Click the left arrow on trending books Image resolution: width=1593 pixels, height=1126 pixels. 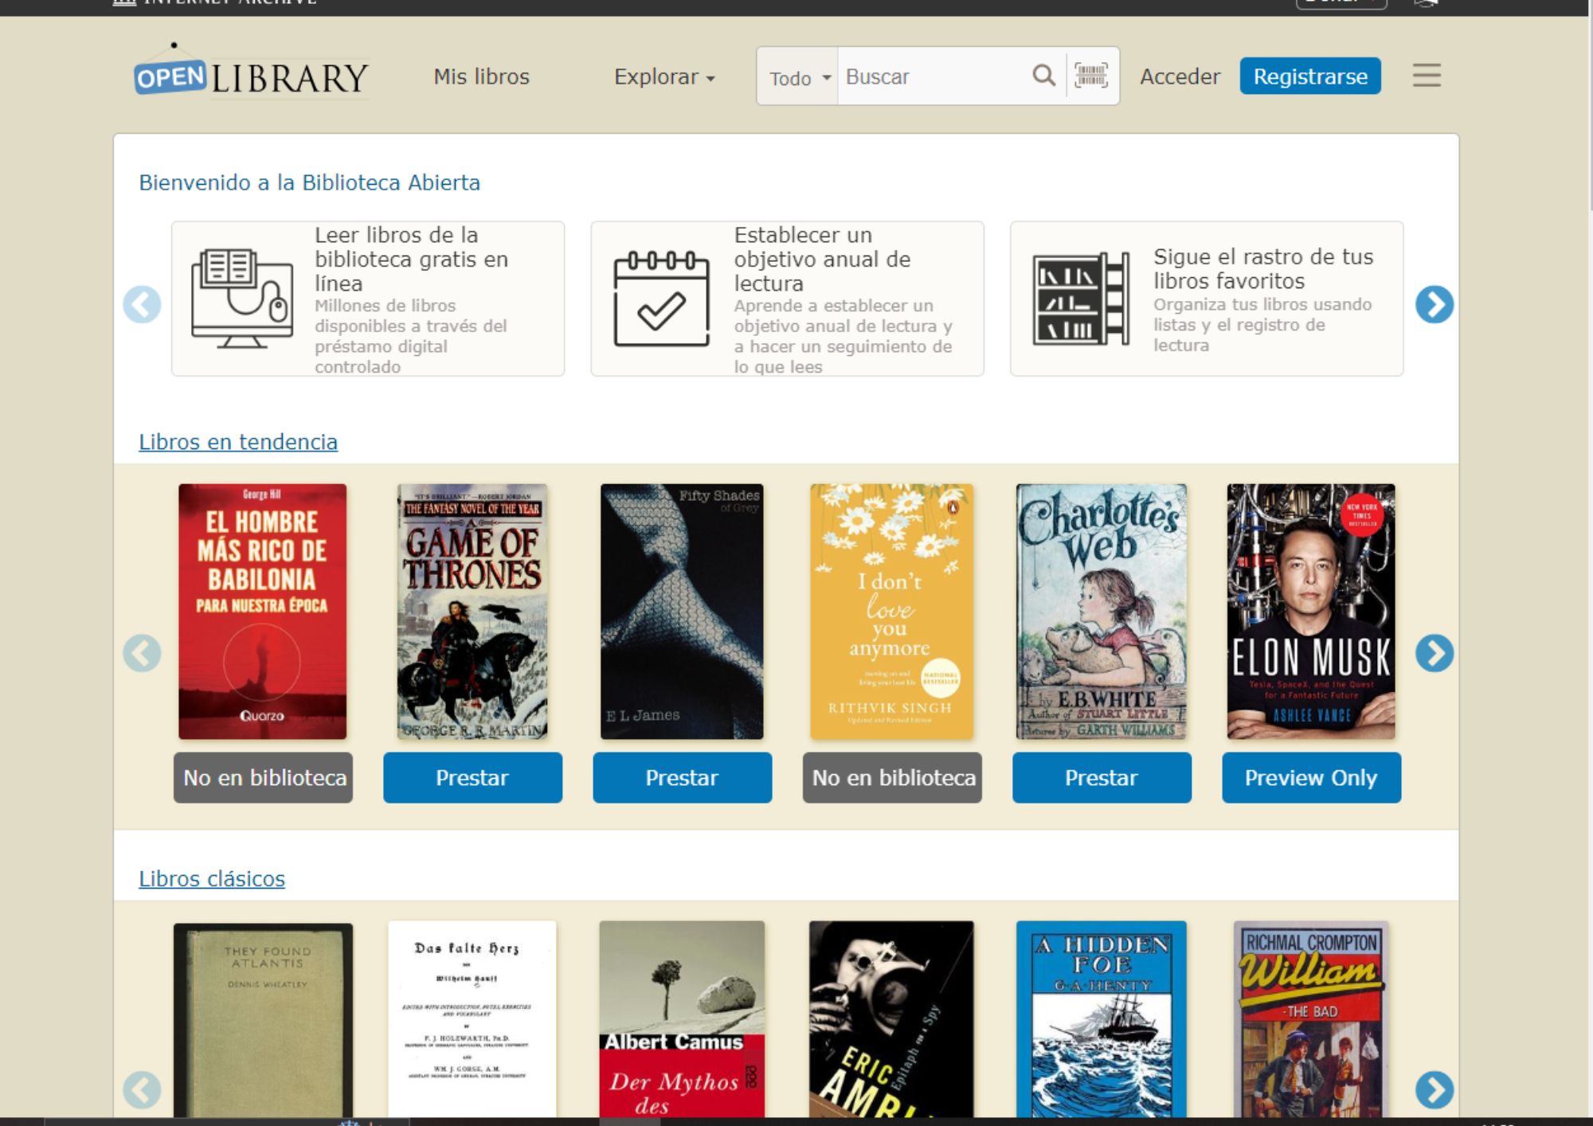144,653
